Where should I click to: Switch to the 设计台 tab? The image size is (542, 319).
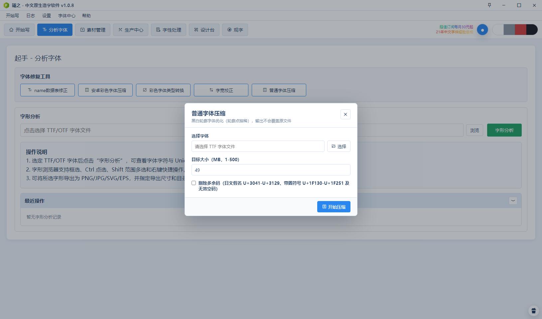click(x=204, y=30)
